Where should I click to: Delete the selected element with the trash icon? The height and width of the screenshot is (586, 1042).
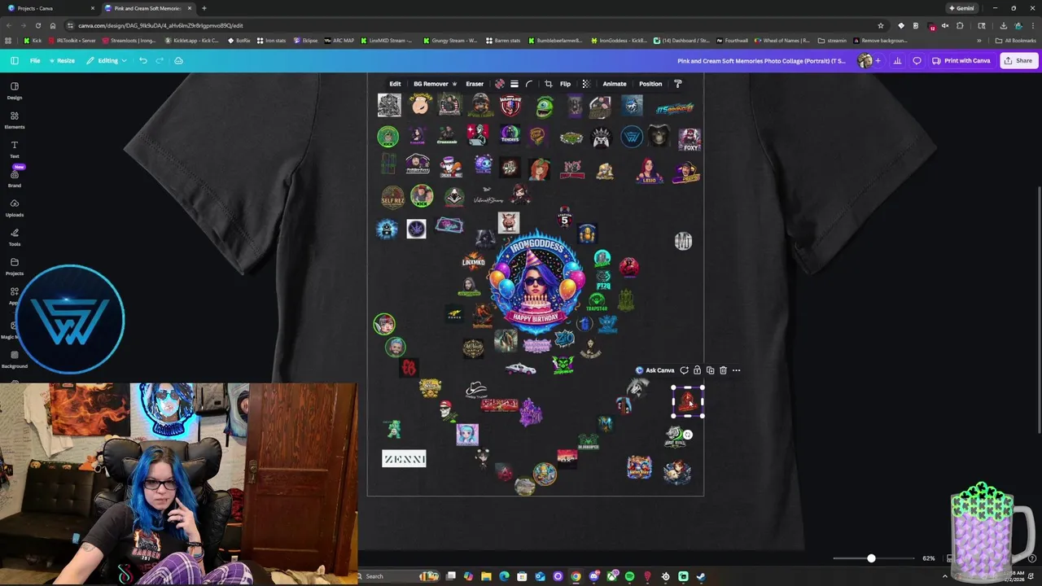pos(723,370)
